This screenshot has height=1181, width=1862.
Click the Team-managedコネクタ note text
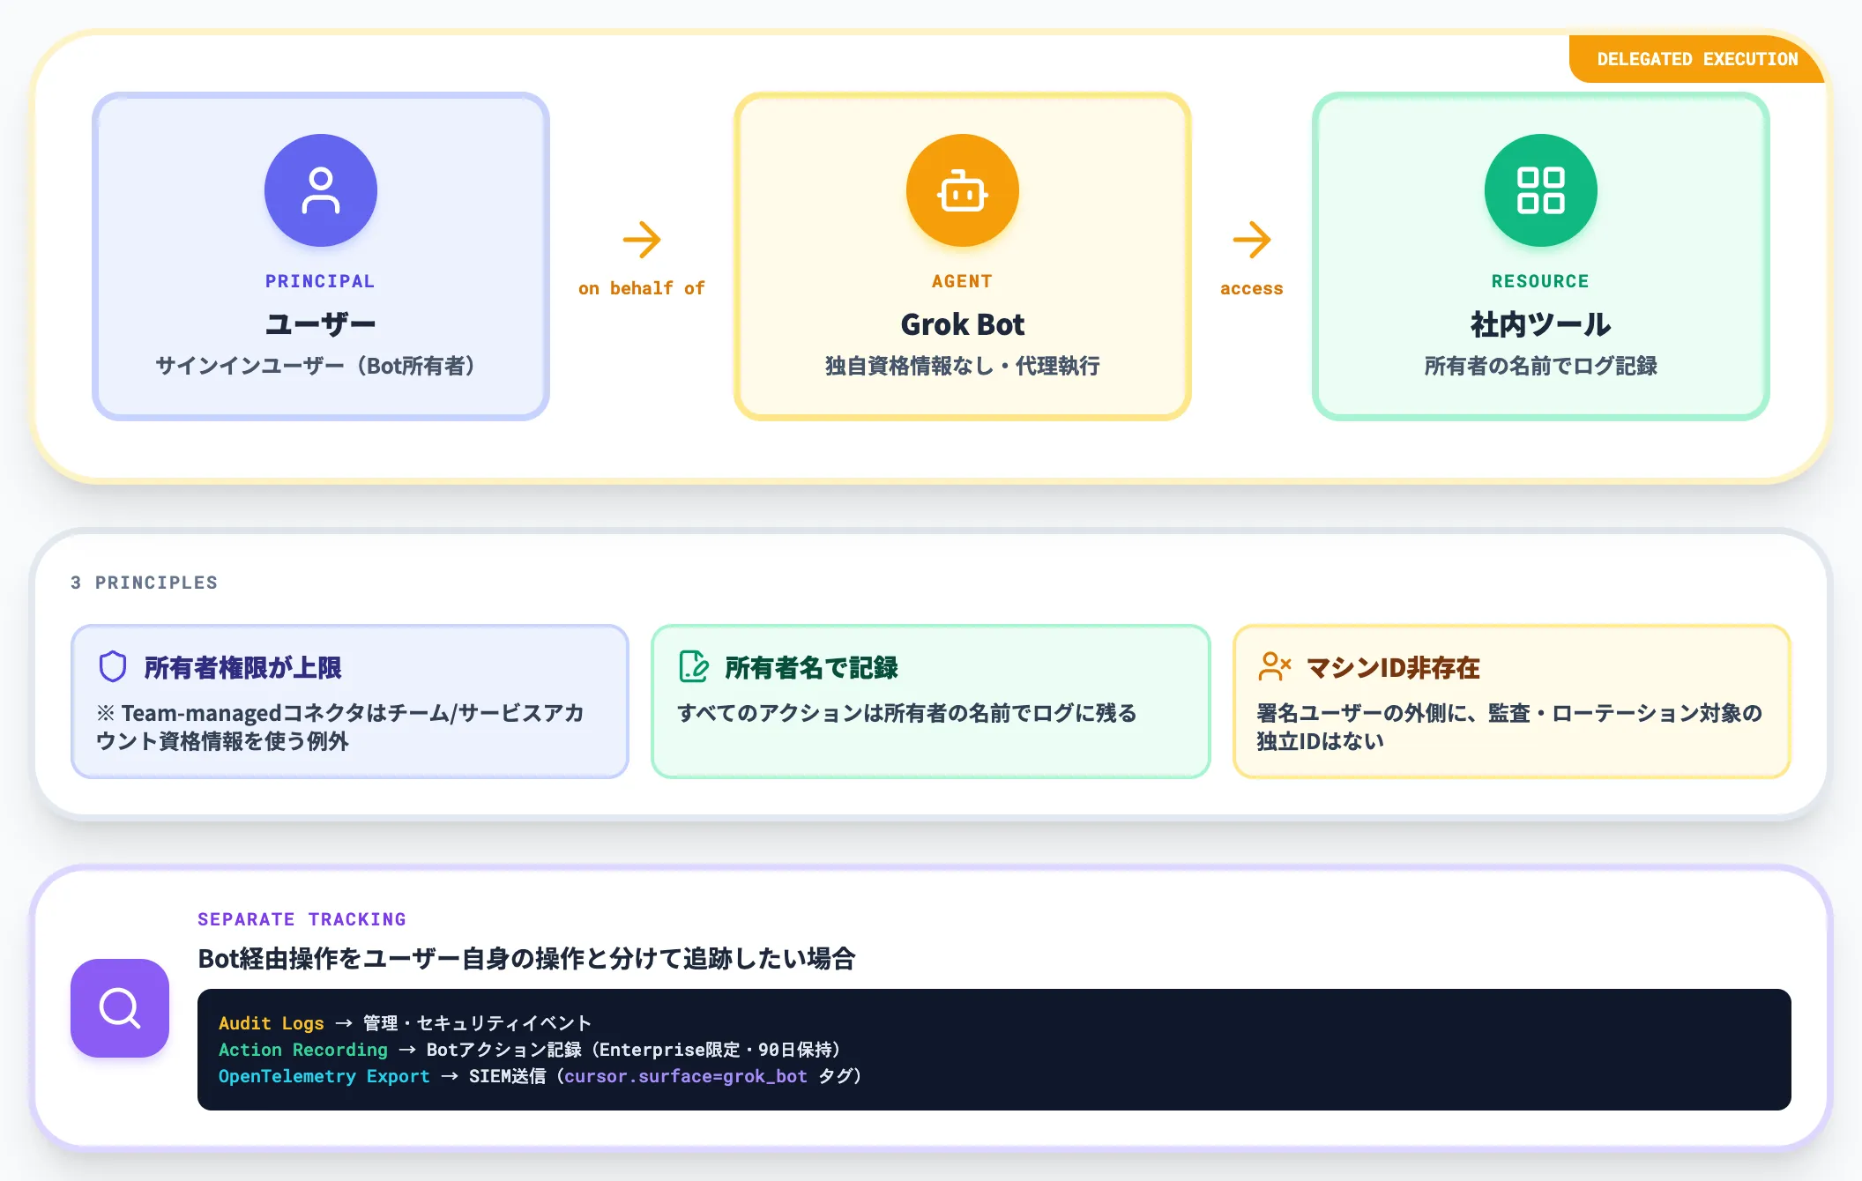(x=340, y=727)
